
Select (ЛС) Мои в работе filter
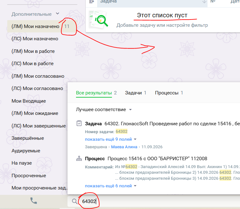pyautogui.click(x=32, y=64)
